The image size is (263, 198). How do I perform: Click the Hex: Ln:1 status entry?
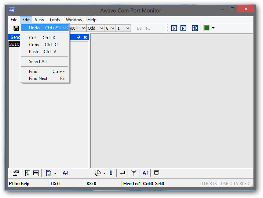click(x=132, y=184)
